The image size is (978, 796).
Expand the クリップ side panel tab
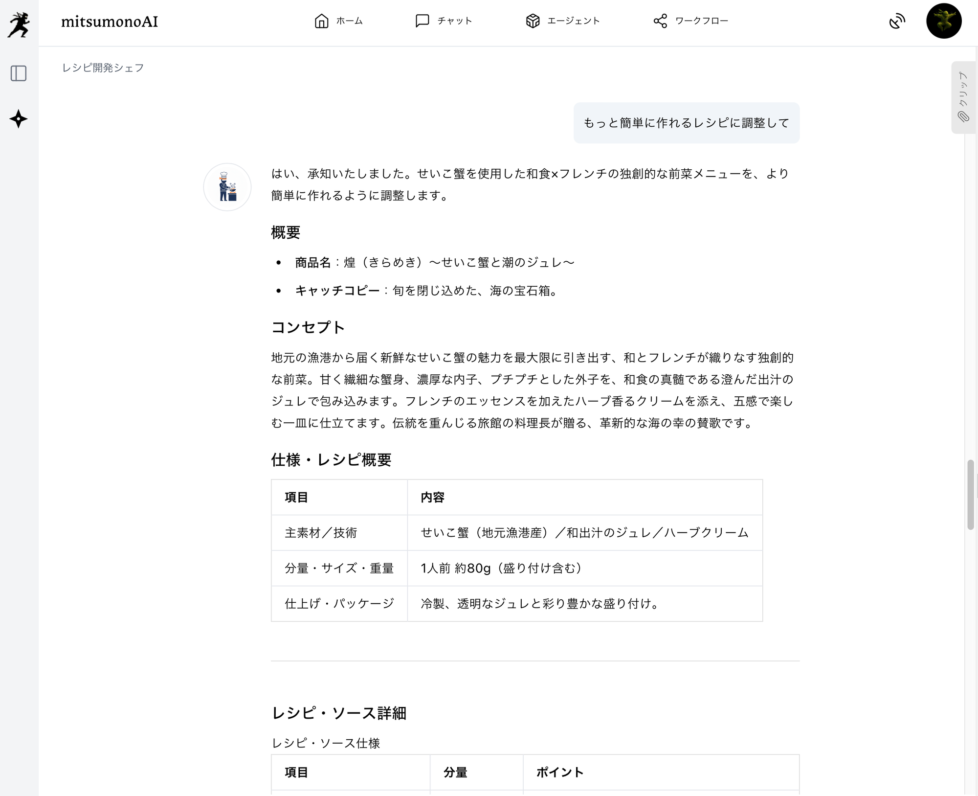click(963, 90)
